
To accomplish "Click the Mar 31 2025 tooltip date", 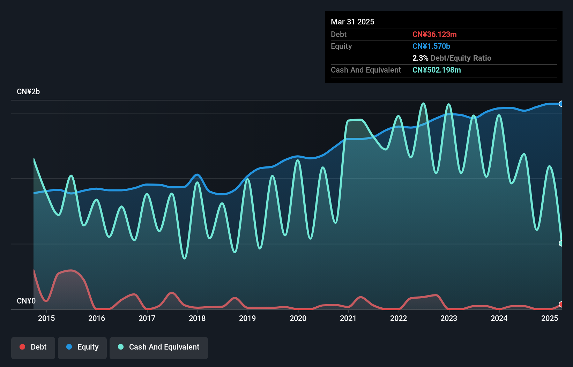I will (352, 22).
